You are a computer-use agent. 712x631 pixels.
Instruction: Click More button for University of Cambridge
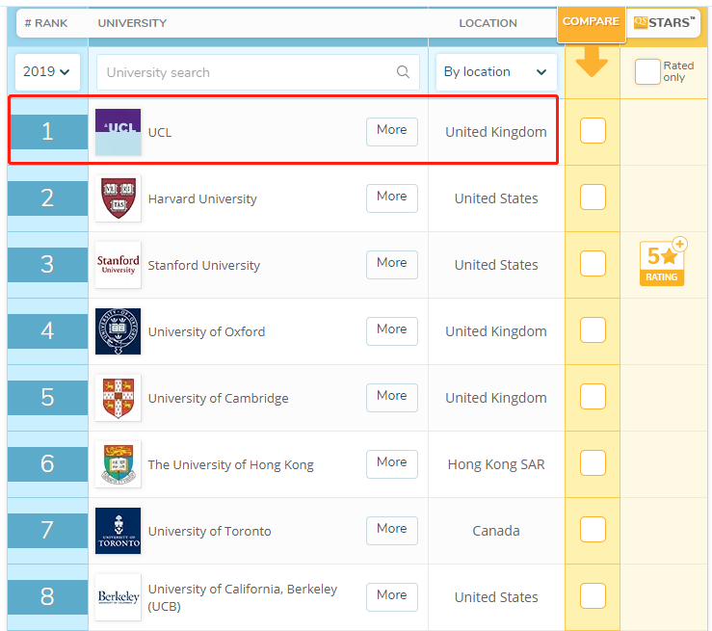(x=392, y=398)
